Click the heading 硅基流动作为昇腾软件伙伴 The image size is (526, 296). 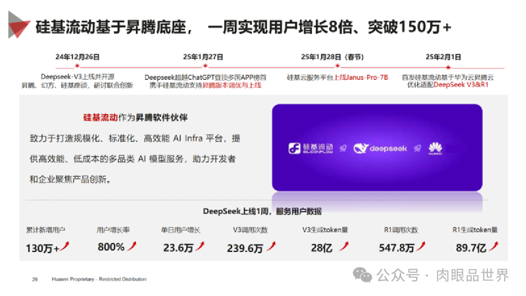135,117
